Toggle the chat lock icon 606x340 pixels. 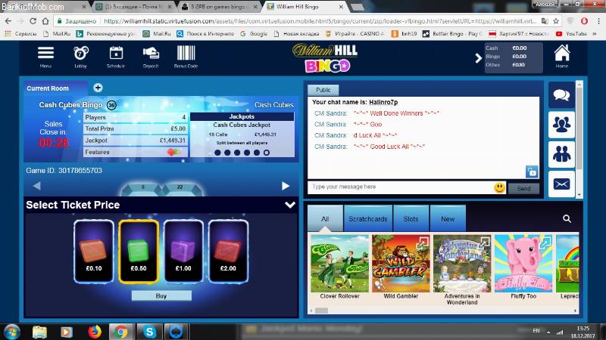pos(532,172)
